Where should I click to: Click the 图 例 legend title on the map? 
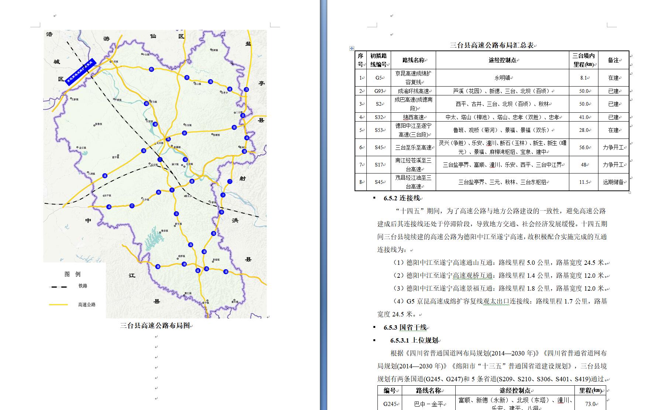(x=72, y=274)
